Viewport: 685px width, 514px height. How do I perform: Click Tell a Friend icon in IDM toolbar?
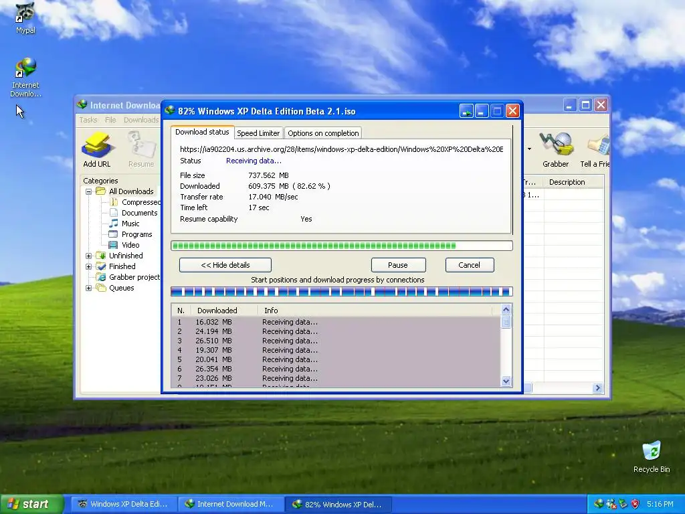tap(595, 150)
